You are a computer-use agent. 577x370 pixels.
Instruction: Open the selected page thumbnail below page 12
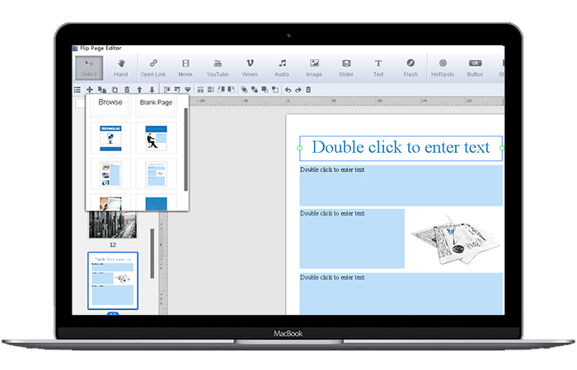(113, 280)
